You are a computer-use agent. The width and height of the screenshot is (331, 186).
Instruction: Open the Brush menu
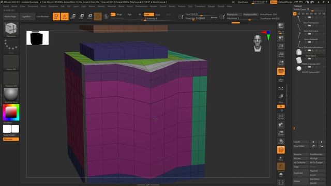[14, 6]
